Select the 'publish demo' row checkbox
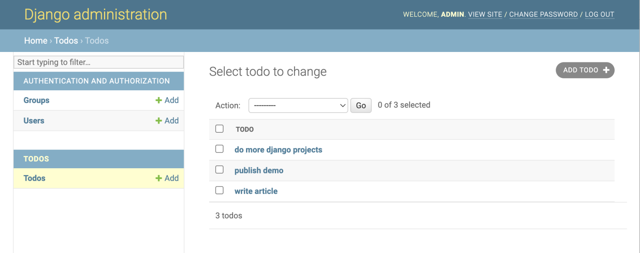The image size is (640, 253). coord(220,169)
